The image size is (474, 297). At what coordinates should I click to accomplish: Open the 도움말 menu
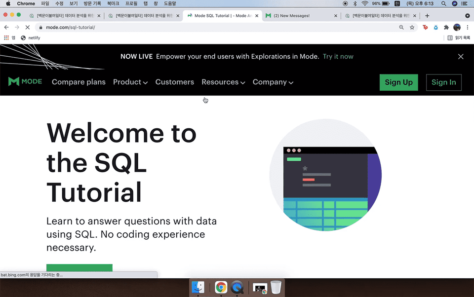tap(170, 3)
